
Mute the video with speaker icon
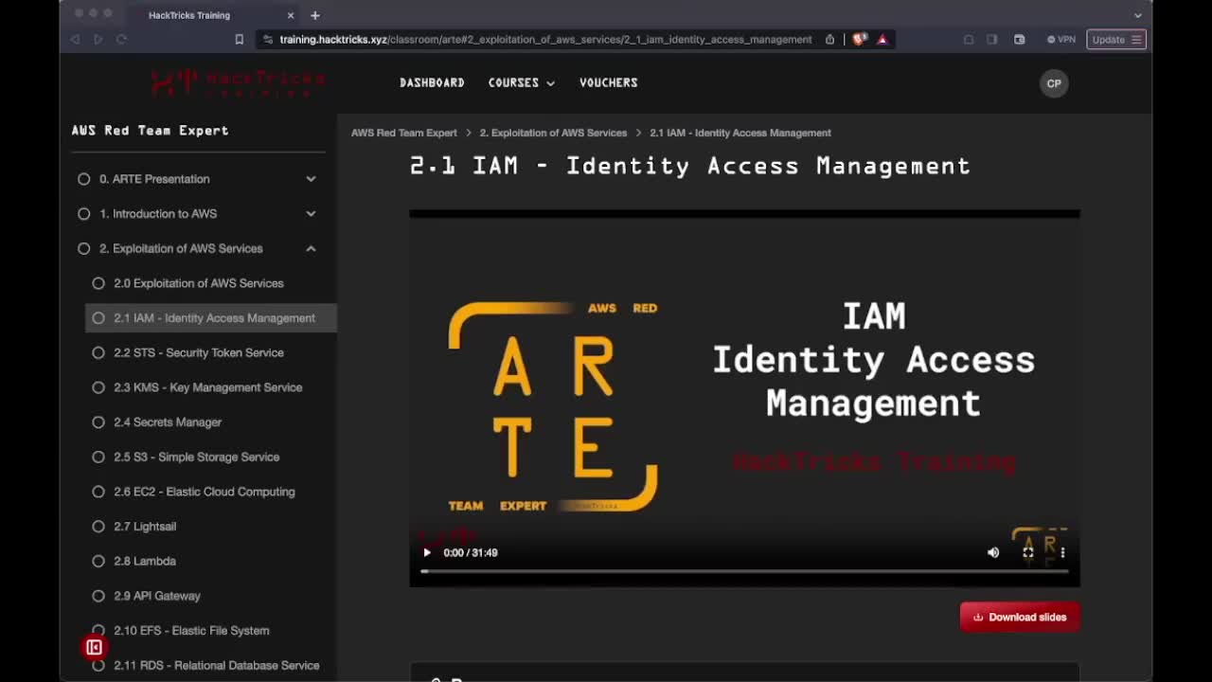pos(993,552)
